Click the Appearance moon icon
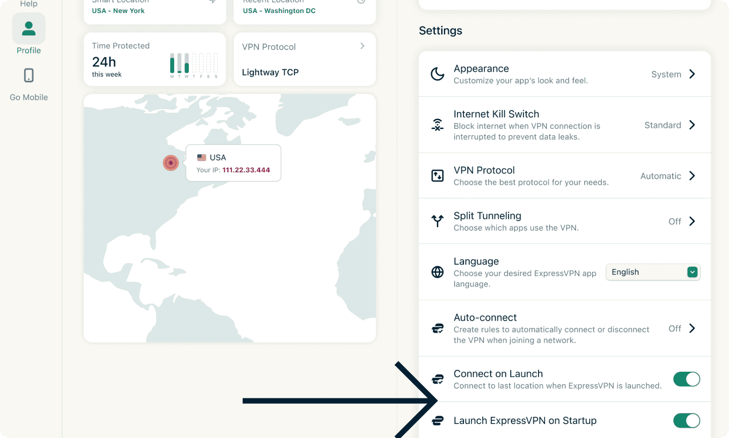729x438 pixels. point(437,74)
